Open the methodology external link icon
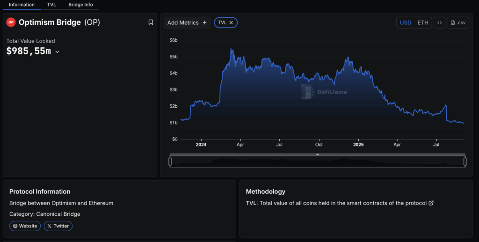Screen dimensions: 479x242 point(431,203)
